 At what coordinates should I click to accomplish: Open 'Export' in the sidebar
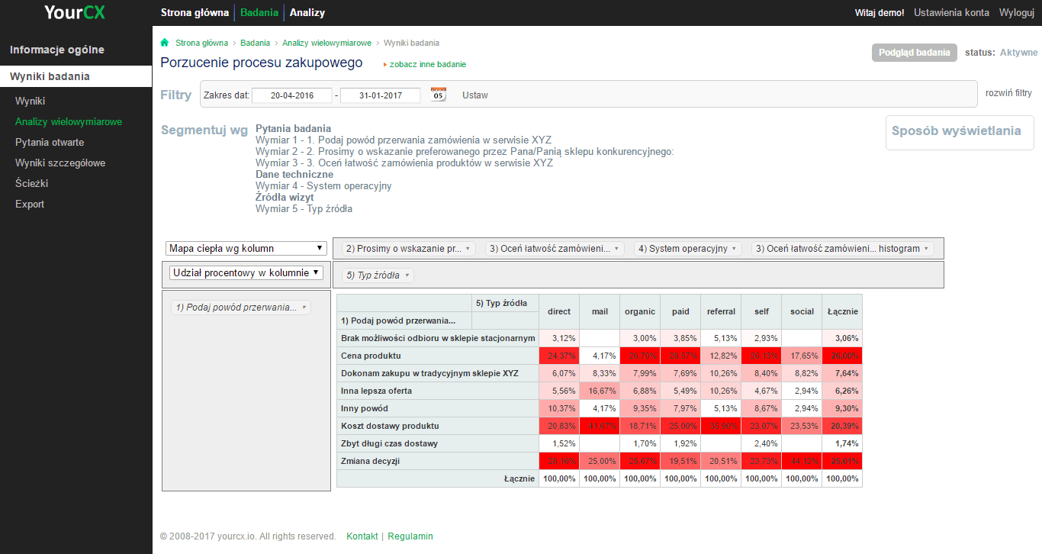(30, 204)
